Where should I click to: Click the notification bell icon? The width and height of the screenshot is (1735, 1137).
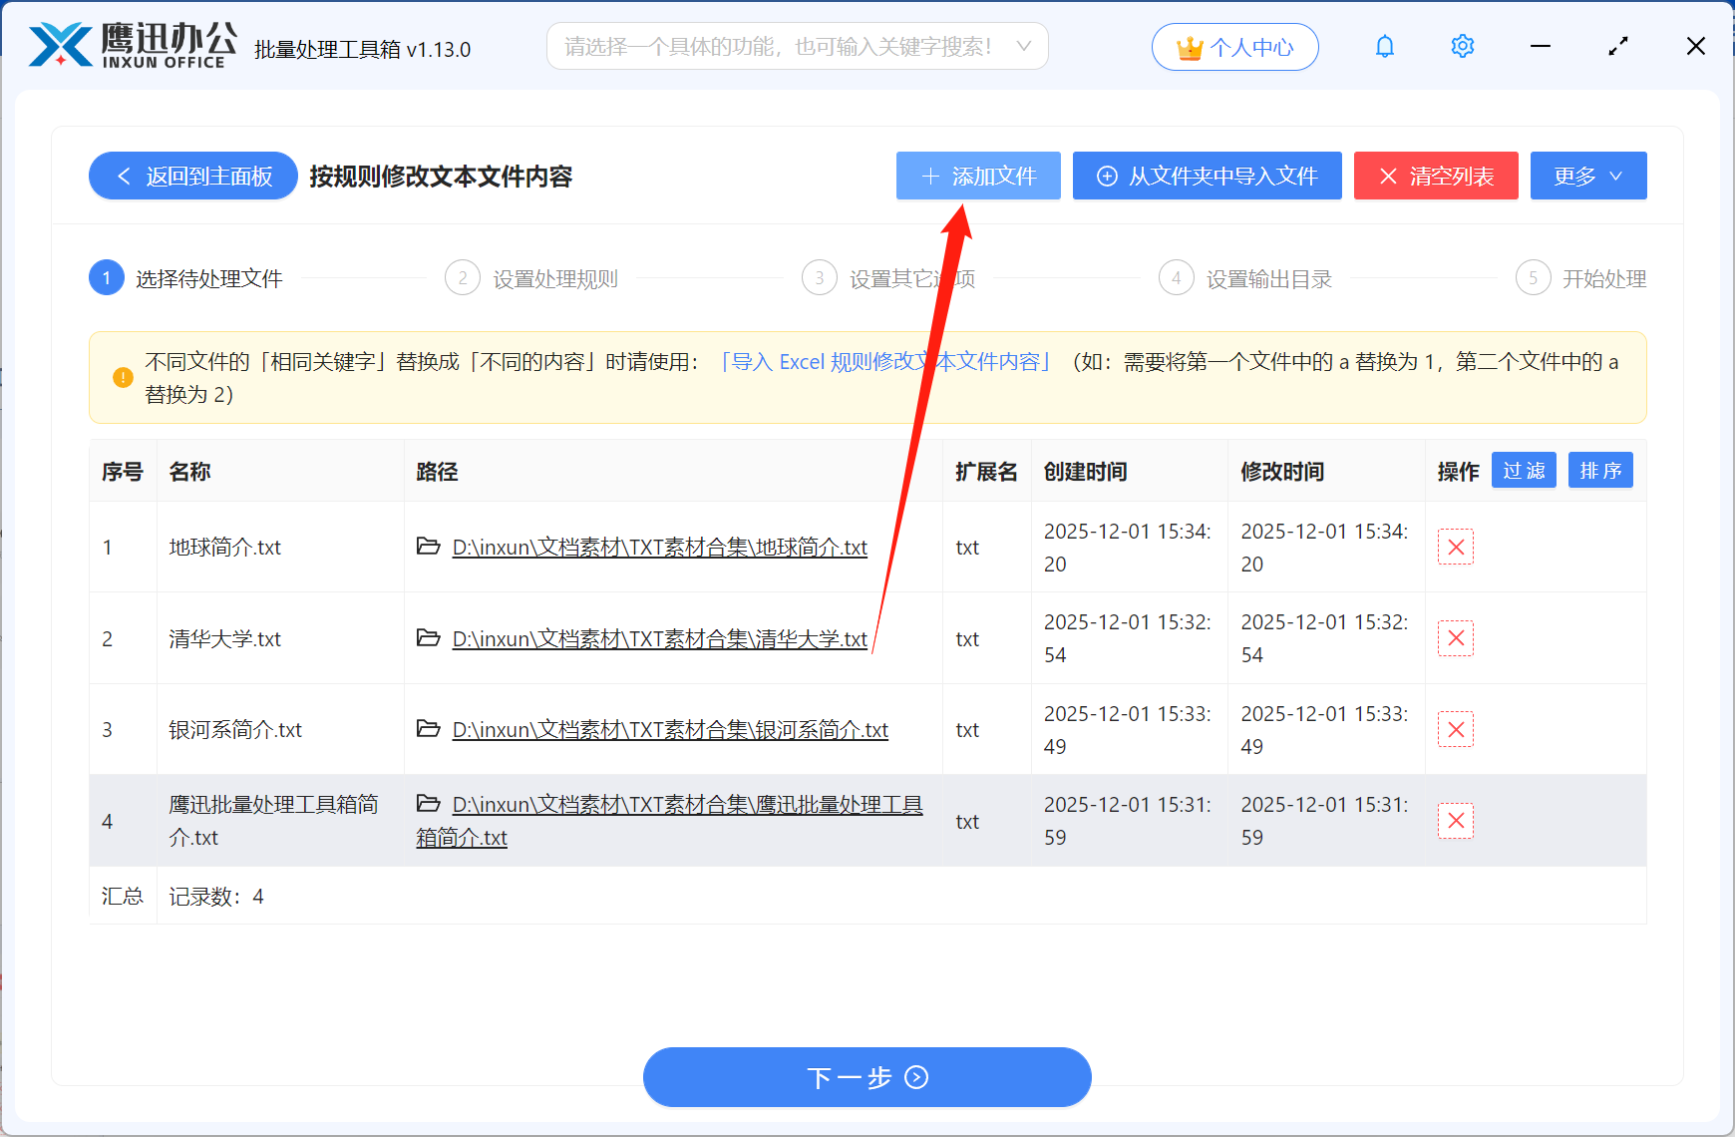click(1384, 46)
